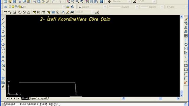Select the Line draw tool
This screenshot has width=189, height=106.
[x=3, y=19]
